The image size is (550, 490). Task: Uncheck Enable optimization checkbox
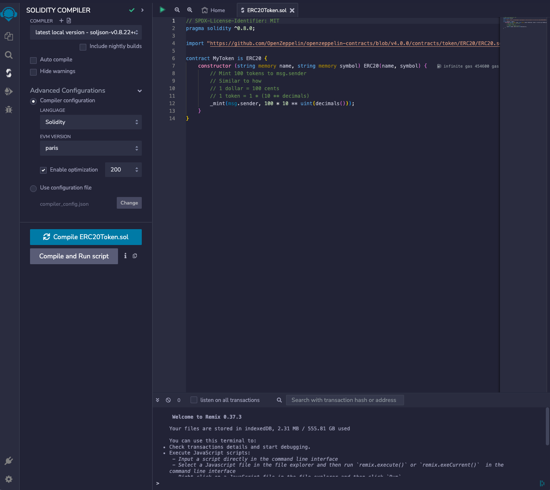(x=43, y=170)
